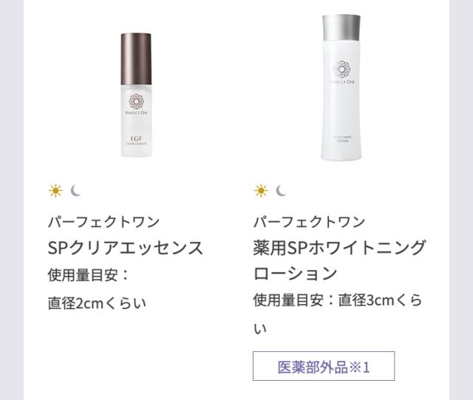Click the sun icon under SP Clear Essence bottle
This screenshot has width=473, height=400.
[55, 191]
